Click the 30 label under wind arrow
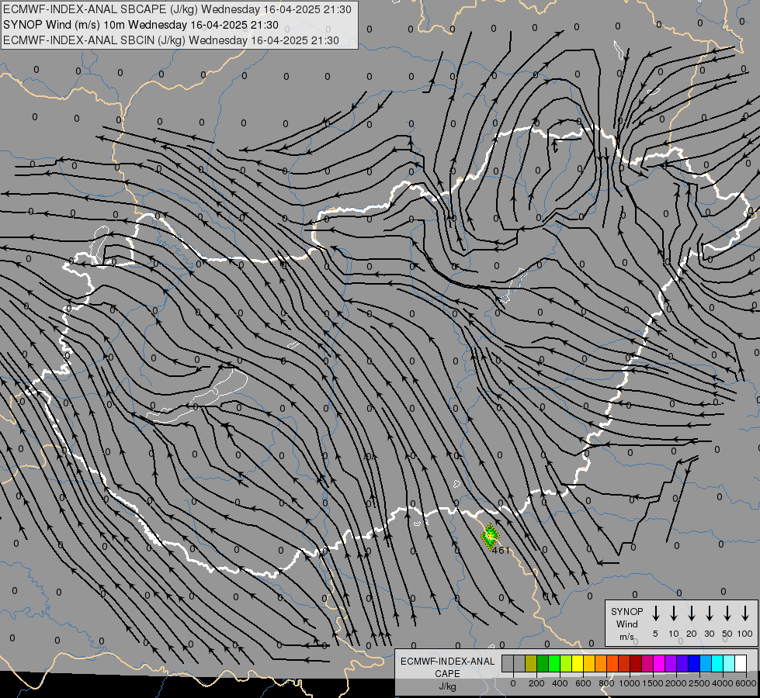760x698 pixels. point(710,634)
